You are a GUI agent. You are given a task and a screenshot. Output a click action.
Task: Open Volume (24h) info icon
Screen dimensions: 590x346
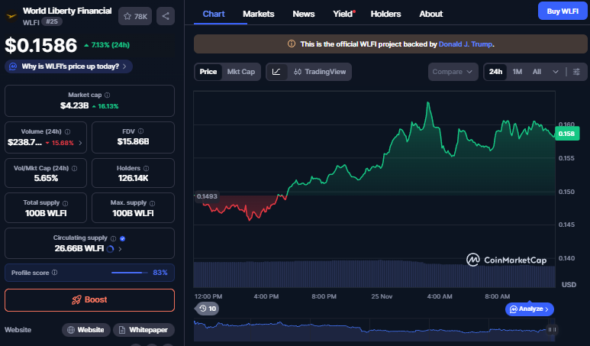[67, 132]
